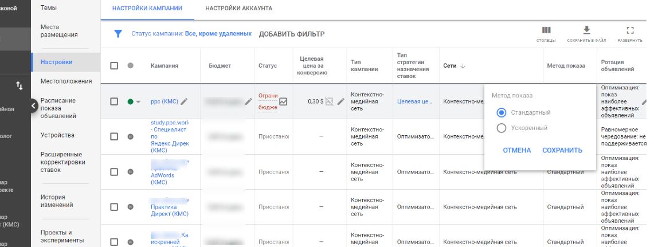Select the Стандартный radio option

502,112
